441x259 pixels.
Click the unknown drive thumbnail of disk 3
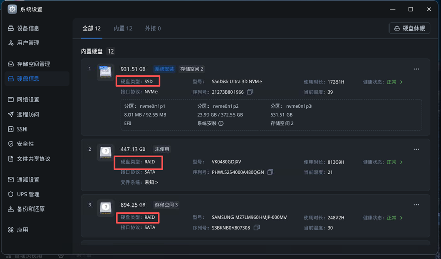point(106,208)
